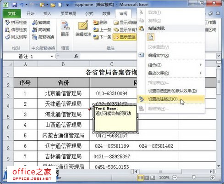Toggle 显示所有批注 show all comments
The image size is (224, 184).
[x=125, y=29]
